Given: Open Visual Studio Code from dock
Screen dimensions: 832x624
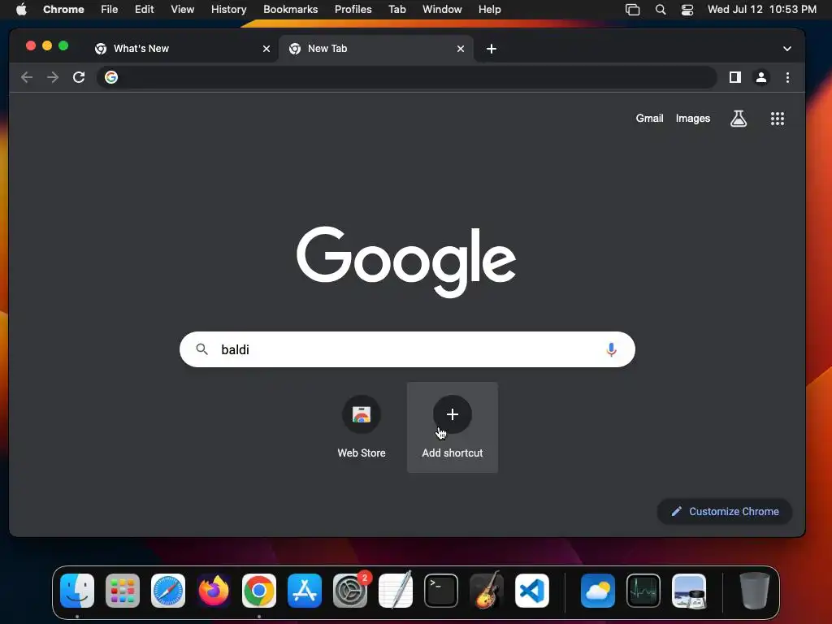Looking at the screenshot, I should (x=531, y=591).
